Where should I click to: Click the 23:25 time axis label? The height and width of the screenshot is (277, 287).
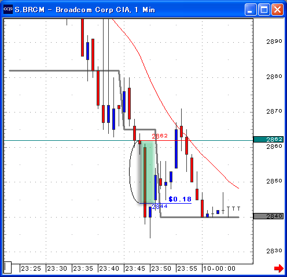[x=31, y=268]
